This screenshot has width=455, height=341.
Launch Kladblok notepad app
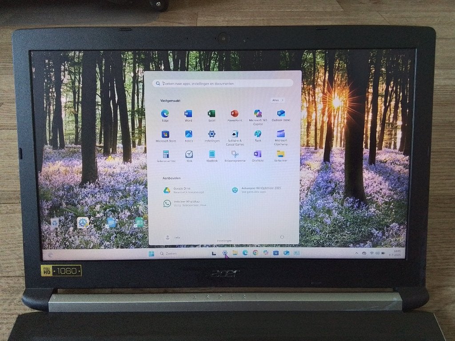click(x=212, y=156)
